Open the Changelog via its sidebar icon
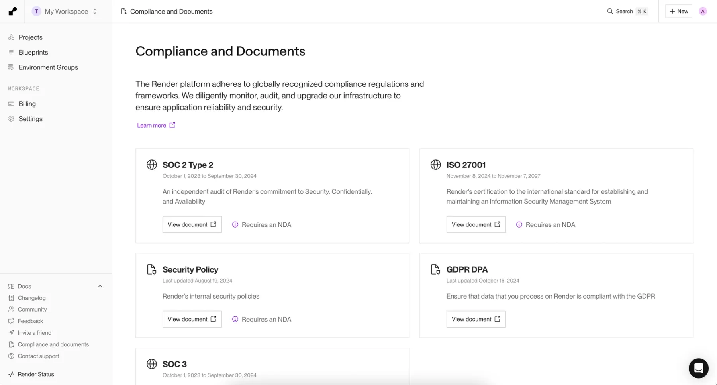The height and width of the screenshot is (385, 717). (x=10, y=298)
